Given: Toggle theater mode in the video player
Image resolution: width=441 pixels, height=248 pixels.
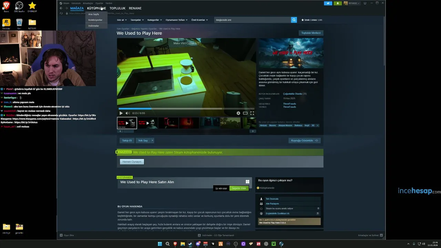Looking at the screenshot, I should click(x=245, y=113).
